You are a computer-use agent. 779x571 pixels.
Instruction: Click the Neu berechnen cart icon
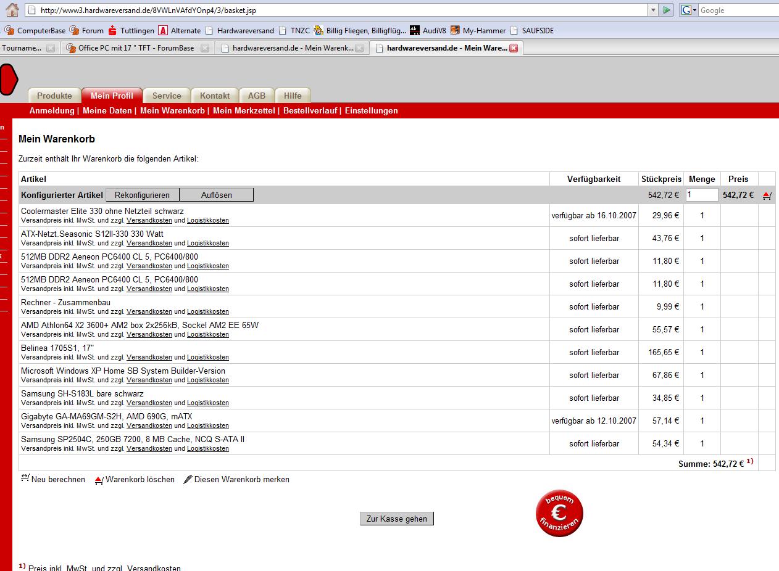[25, 479]
